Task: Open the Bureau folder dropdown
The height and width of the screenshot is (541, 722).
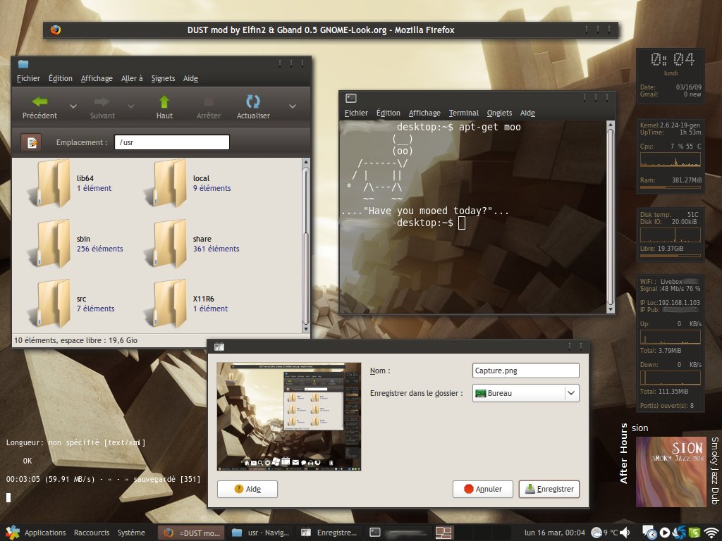Action: (526, 393)
